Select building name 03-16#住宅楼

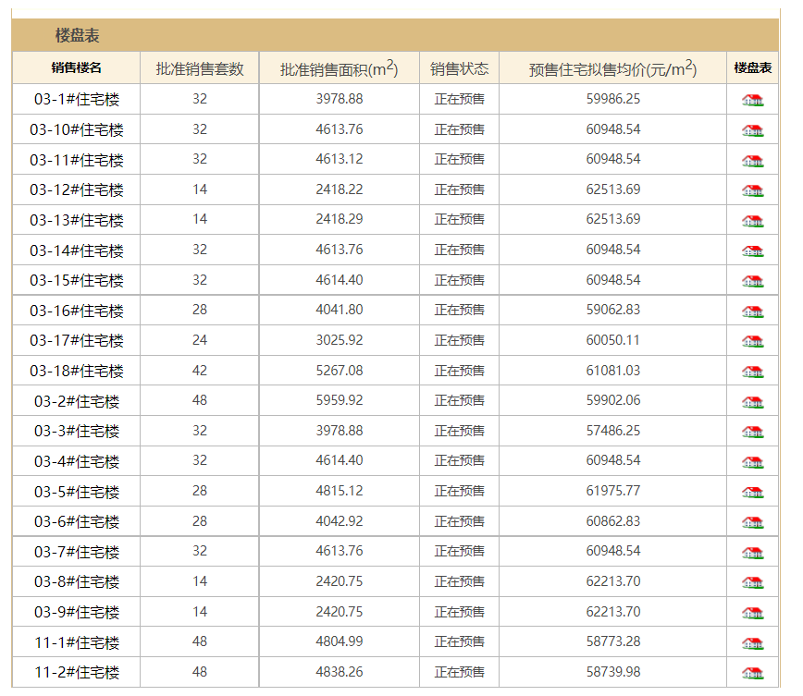coord(77,311)
